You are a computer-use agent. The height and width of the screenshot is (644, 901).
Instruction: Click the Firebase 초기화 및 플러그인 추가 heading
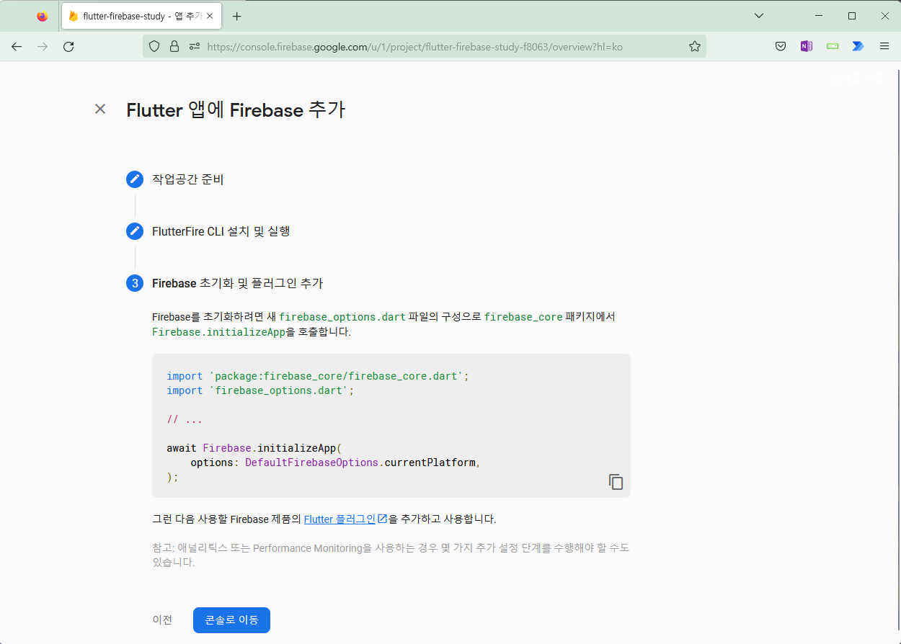pyautogui.click(x=238, y=283)
